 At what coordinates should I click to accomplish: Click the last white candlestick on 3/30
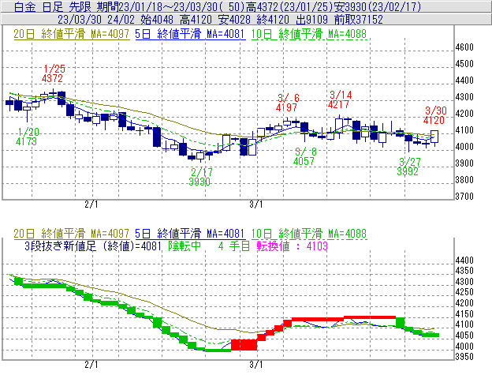coord(434,137)
